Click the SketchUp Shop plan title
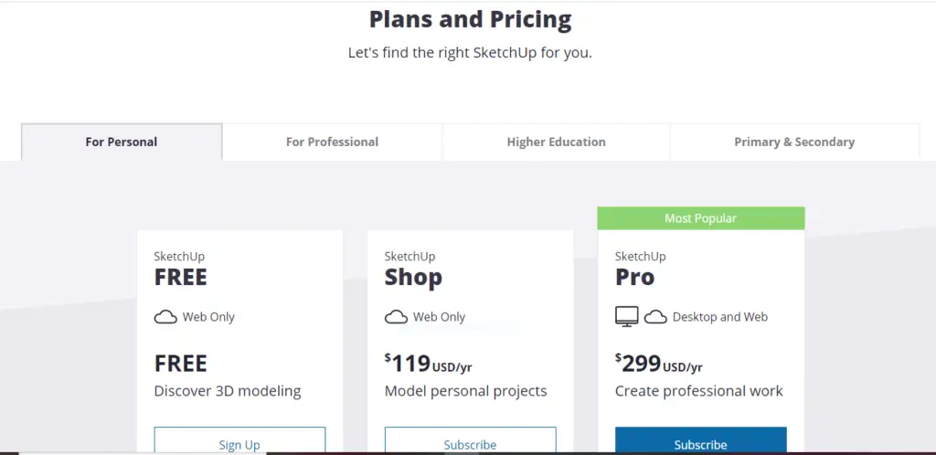Image resolution: width=936 pixels, height=455 pixels. [413, 269]
